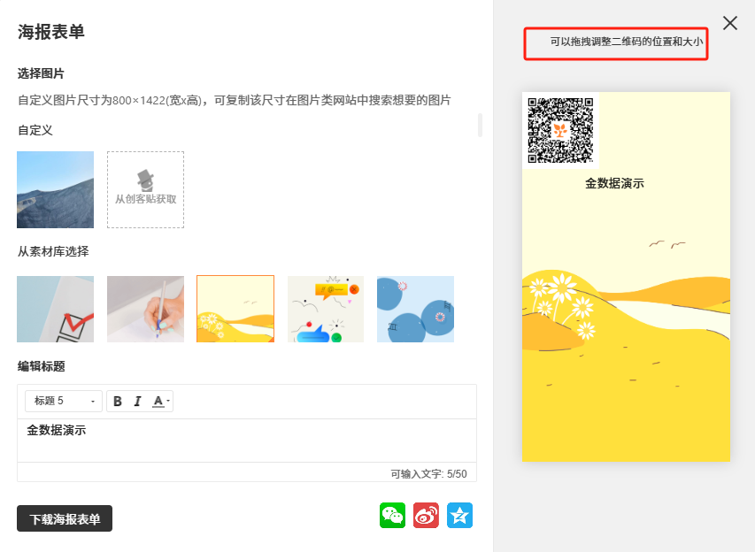Click the 从素材库选择 label
The image size is (755, 552).
tap(53, 252)
